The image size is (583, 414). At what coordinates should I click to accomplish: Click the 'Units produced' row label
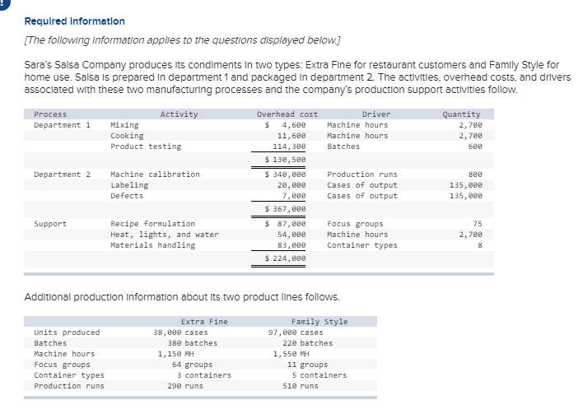coord(67,333)
